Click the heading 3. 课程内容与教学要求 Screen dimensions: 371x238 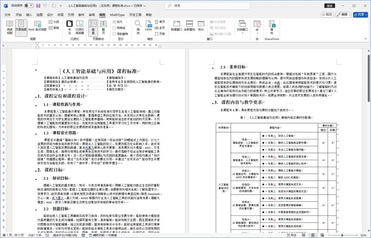pyautogui.click(x=238, y=102)
